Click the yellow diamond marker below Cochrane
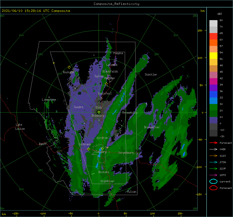Image resolution: width=233 pixels, height=217 pixels. point(89,149)
